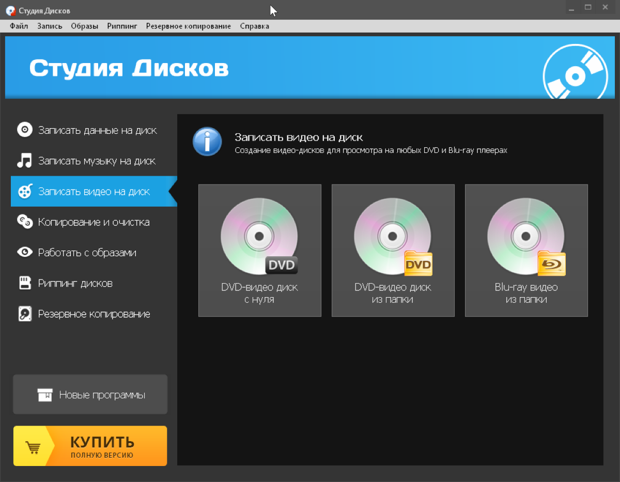Click the DVD-видео диск с нуля label
620x482 pixels.
click(x=259, y=293)
